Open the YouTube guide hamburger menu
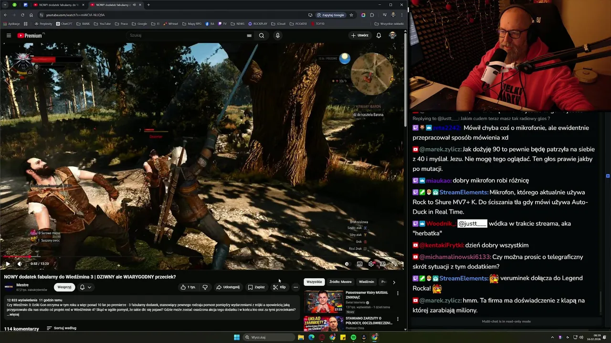The height and width of the screenshot is (343, 611). point(9,35)
